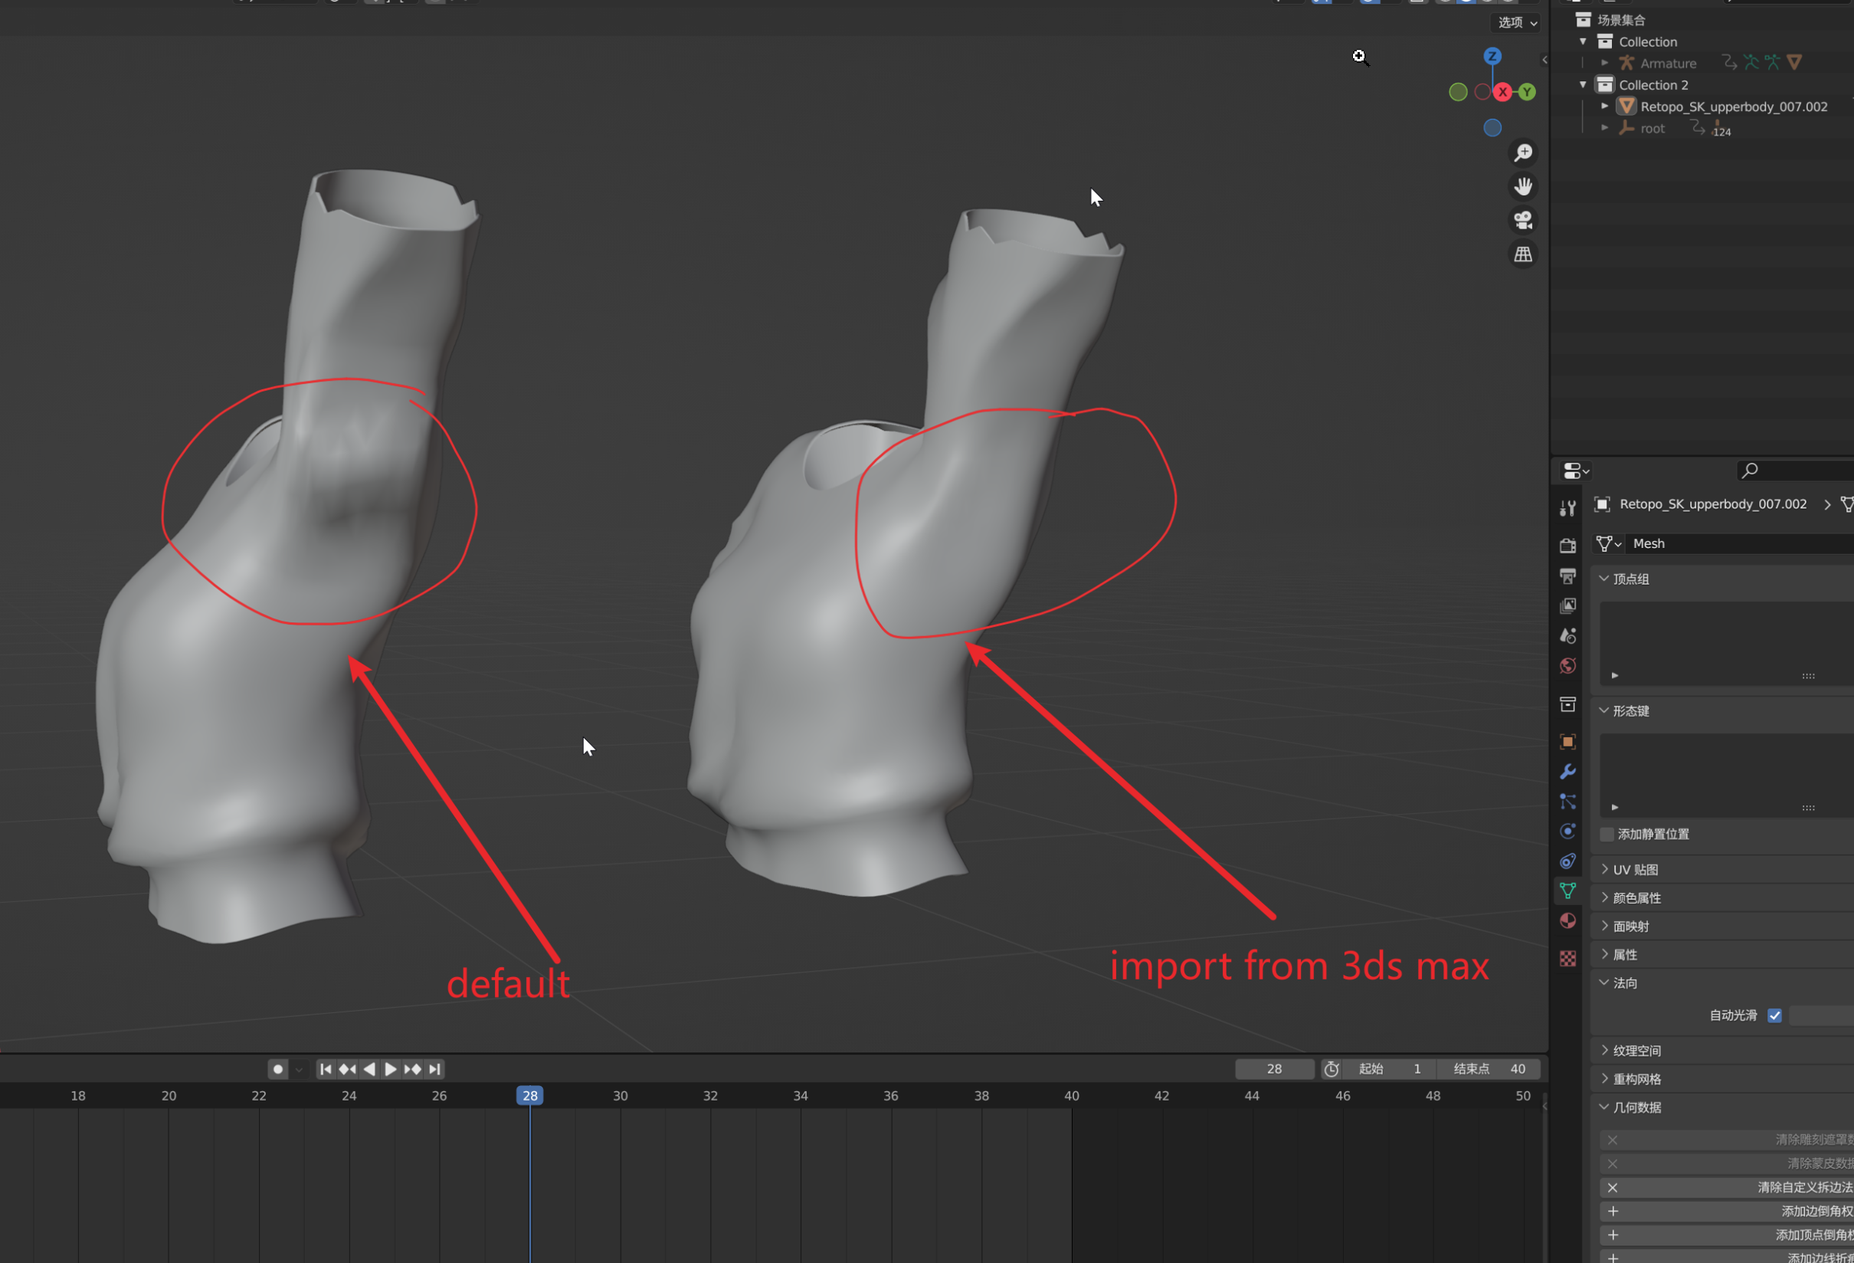Image resolution: width=1854 pixels, height=1263 pixels.
Task: Open the Object Data mesh tab
Action: [x=1567, y=891]
